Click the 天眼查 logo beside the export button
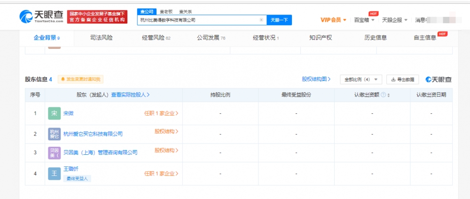Image resolution: width=470 pixels, height=199 pixels. coord(439,80)
